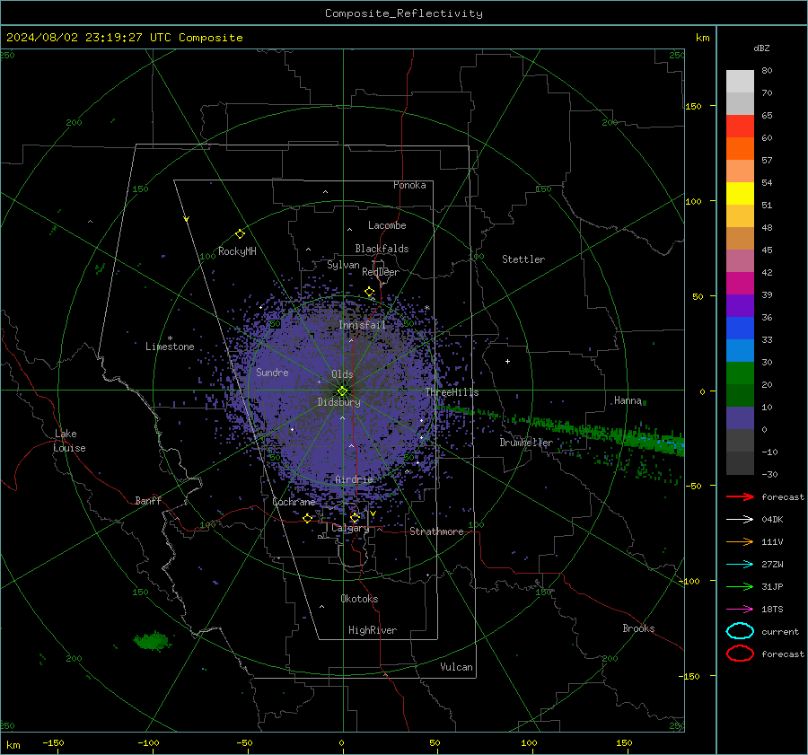Image resolution: width=808 pixels, height=755 pixels.
Task: Select the slate purple 0-10 dBZ swatch
Action: [740, 417]
